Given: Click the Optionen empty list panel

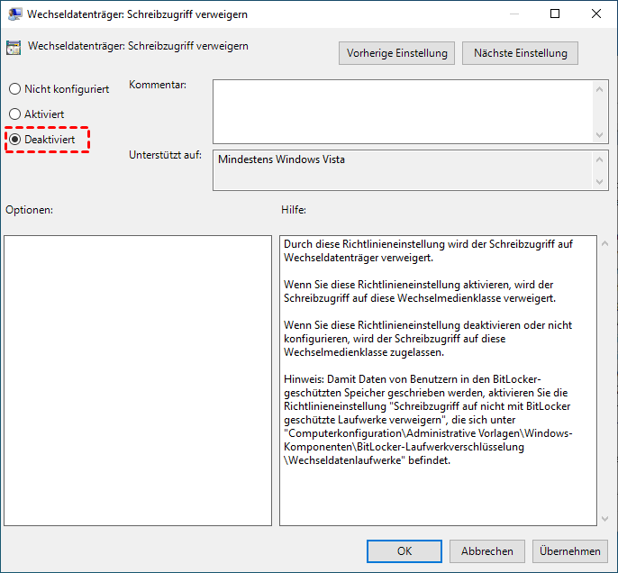Looking at the screenshot, I should click(x=138, y=380).
